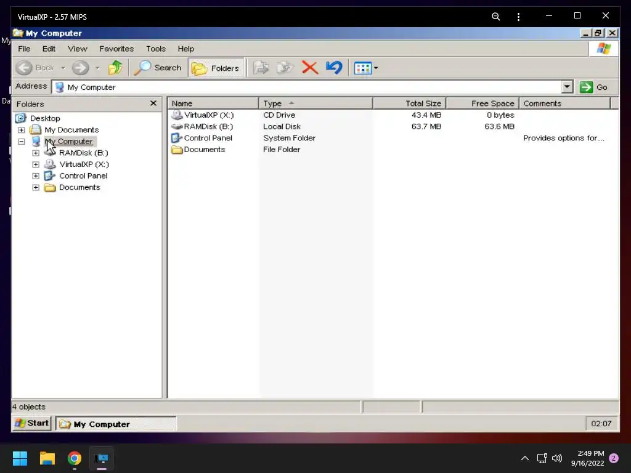The image size is (631, 473).
Task: Open the View menu
Action: (77, 49)
